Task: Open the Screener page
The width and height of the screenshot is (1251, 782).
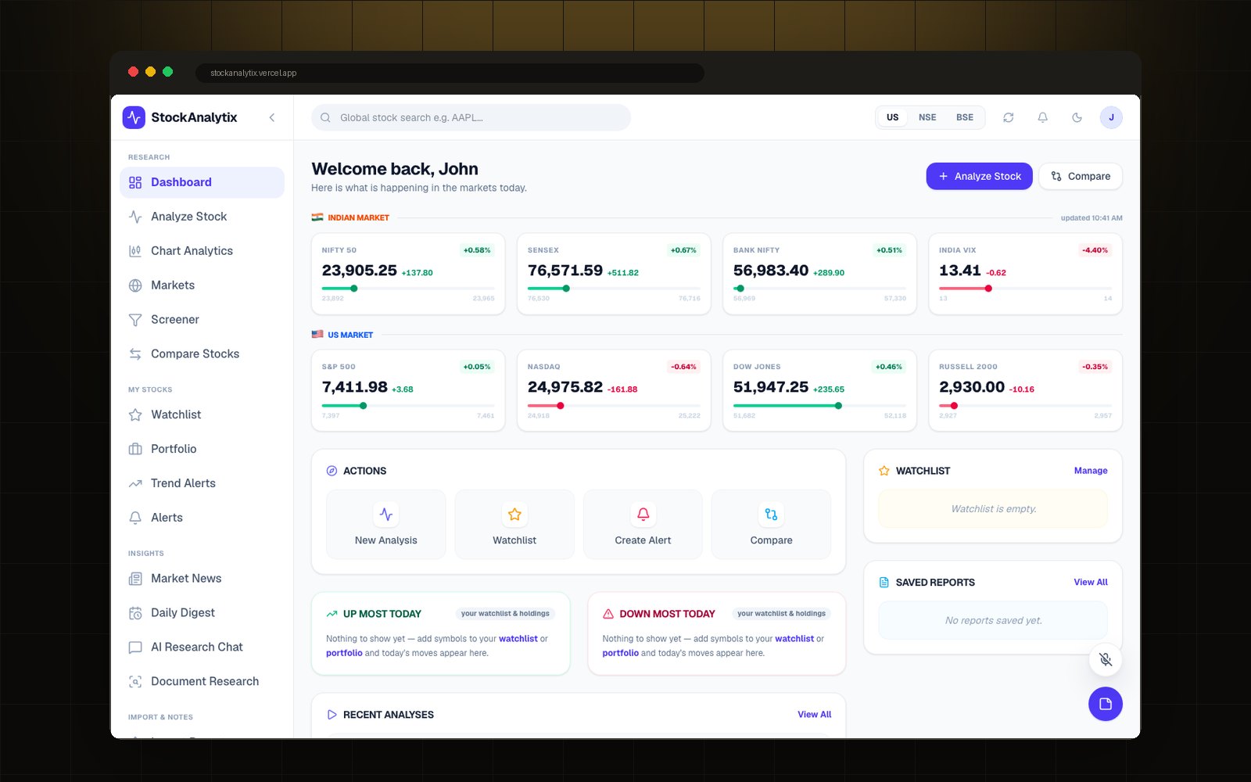Action: pos(202,320)
